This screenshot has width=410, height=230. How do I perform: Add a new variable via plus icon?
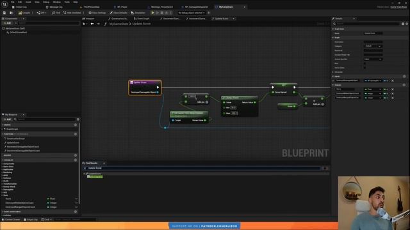76,160
